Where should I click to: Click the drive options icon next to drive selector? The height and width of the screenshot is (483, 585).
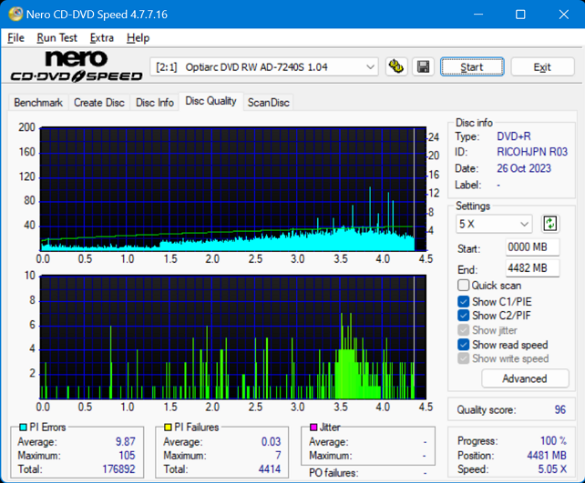396,67
